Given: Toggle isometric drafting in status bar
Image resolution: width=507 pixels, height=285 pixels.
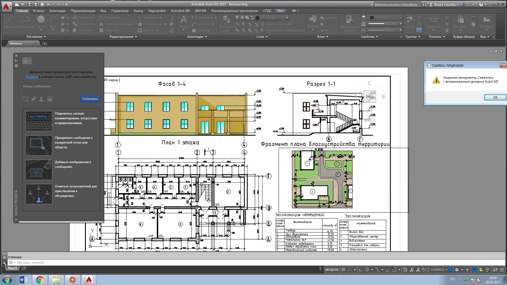Looking at the screenshot, I should (x=377, y=270).
